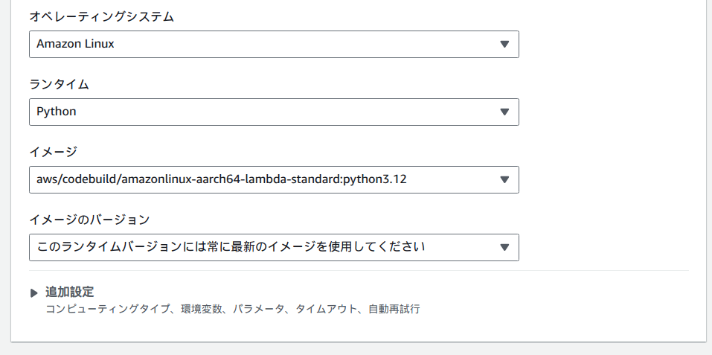Click the ランタイム field label
Screen dimensions: 712x355
coord(59,84)
